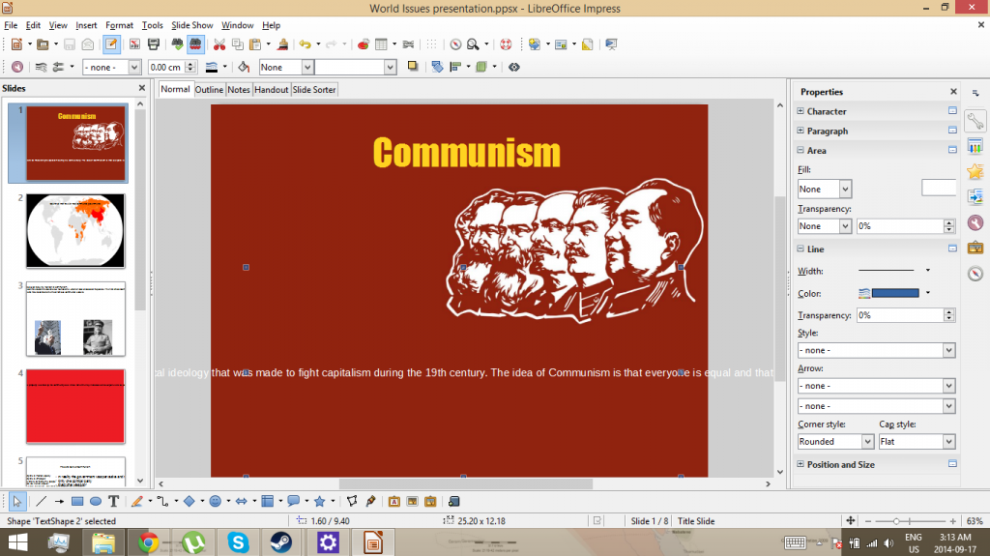The image size is (990, 556).
Task: Open the Tools menu
Action: click(x=152, y=25)
